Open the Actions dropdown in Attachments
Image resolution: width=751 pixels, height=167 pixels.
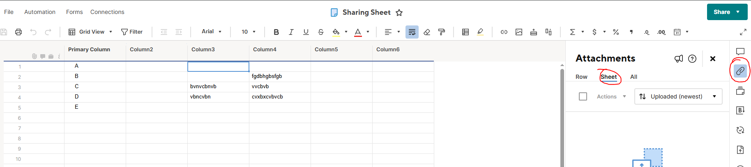coord(611,96)
